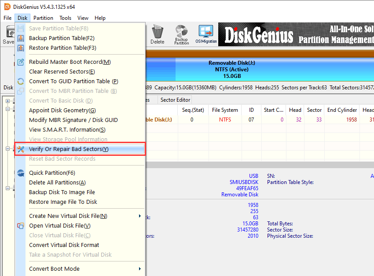Click the File System column header
The image size is (374, 276).
pos(225,110)
